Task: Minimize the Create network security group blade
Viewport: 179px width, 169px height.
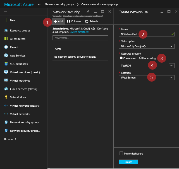Action: click(x=162, y=12)
